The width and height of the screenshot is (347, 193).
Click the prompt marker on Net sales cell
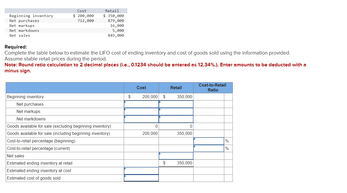coord(159,153)
